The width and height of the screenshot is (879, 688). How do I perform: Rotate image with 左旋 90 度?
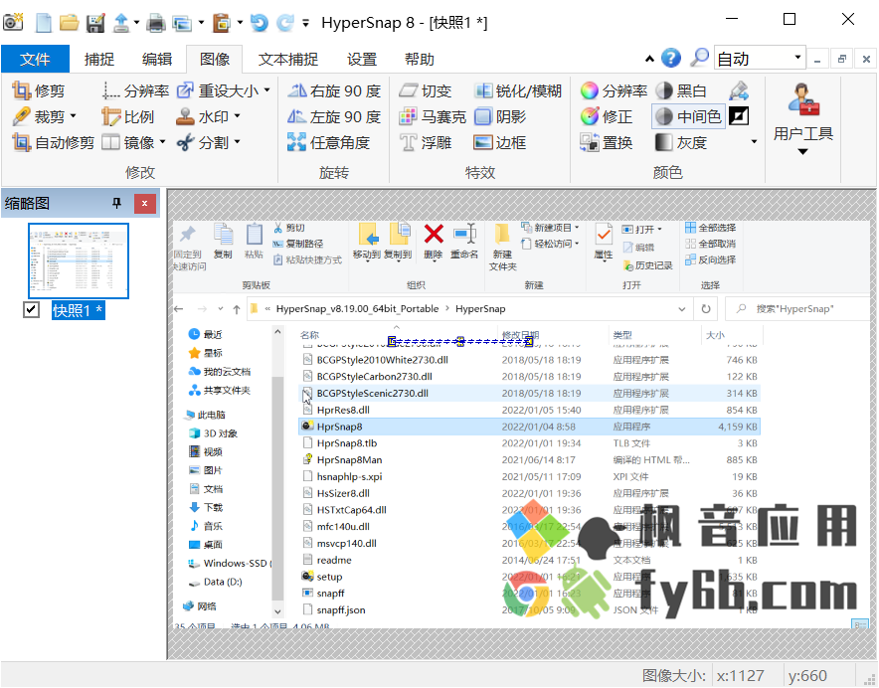tap(334, 117)
